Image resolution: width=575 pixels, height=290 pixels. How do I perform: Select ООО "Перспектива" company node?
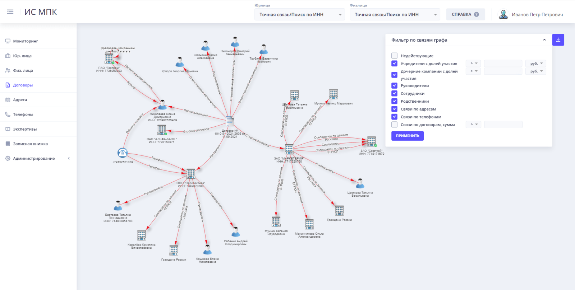click(x=190, y=174)
